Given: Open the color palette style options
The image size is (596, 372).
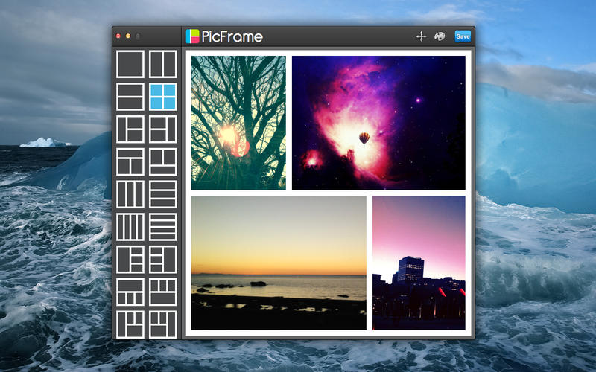Looking at the screenshot, I should pyautogui.click(x=440, y=36).
